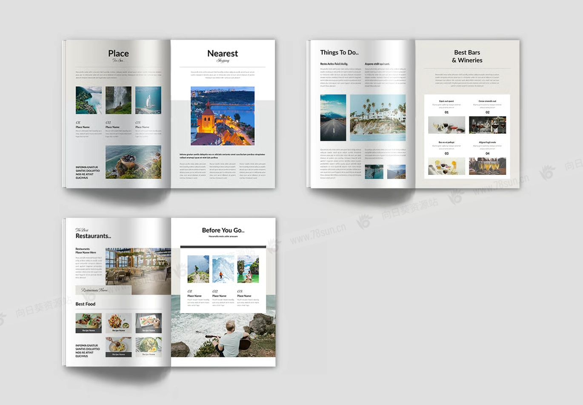Viewport: 583px width, 405px height.
Task: Click the "Place" page heading
Action: [x=118, y=53]
